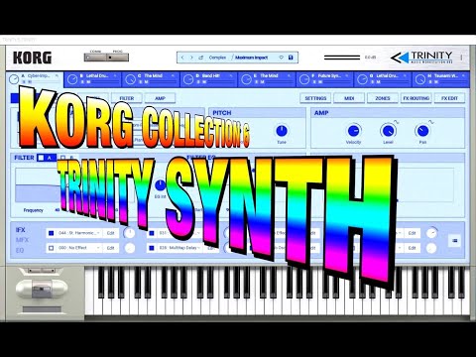Click Edit for 044 St. Harmonic effect
476x357 pixels.
[110, 233]
